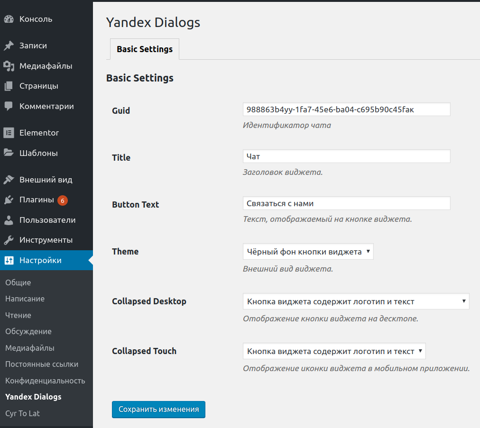The image size is (480, 428).
Task: Open the Collapsed Desktop dropdown
Action: [x=356, y=301]
